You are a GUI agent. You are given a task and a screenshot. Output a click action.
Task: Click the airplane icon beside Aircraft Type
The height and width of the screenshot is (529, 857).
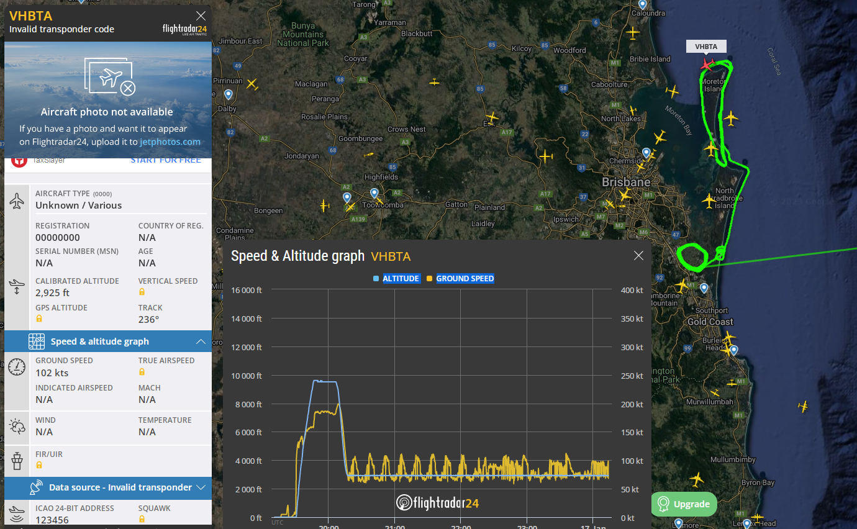tap(17, 201)
